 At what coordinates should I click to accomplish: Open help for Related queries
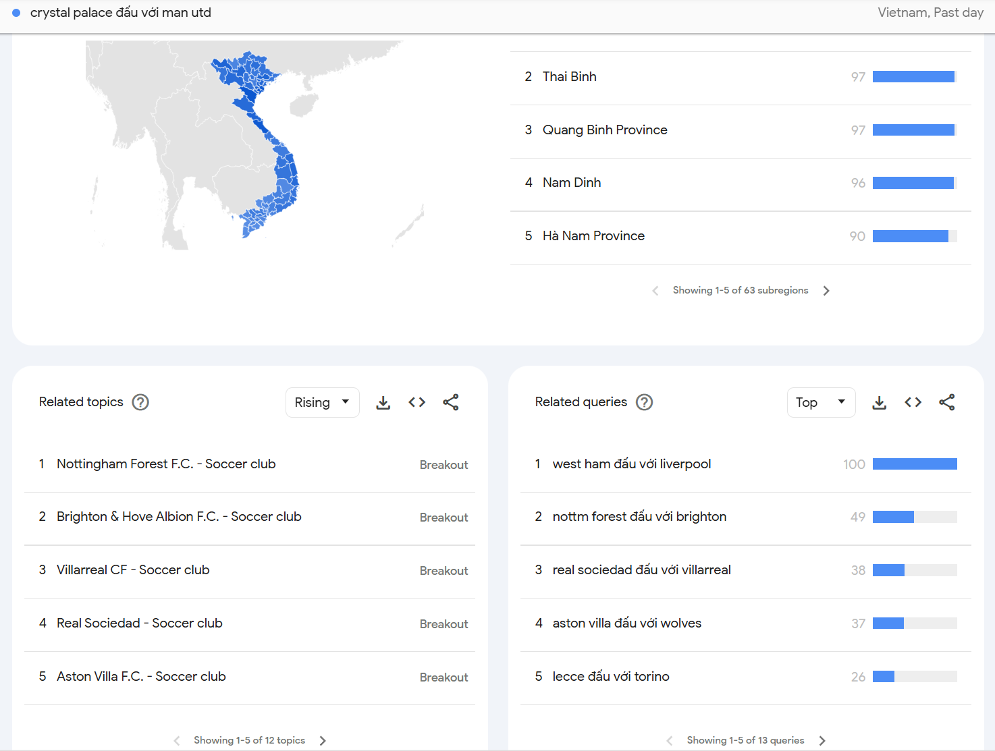(645, 403)
